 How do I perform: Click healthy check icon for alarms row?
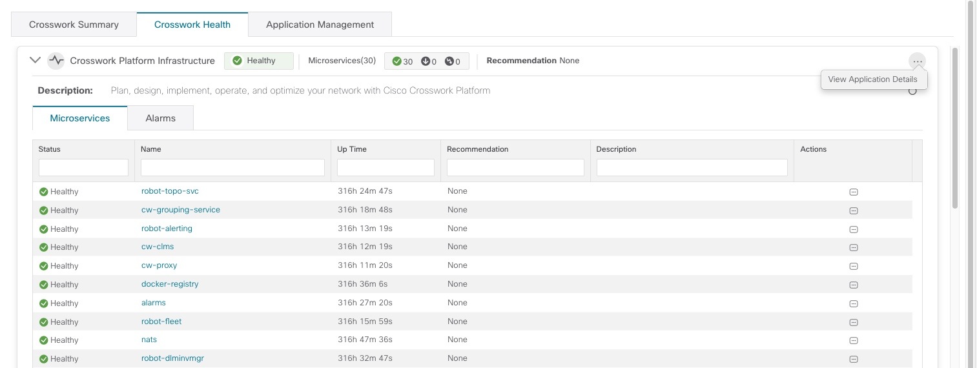pos(43,303)
